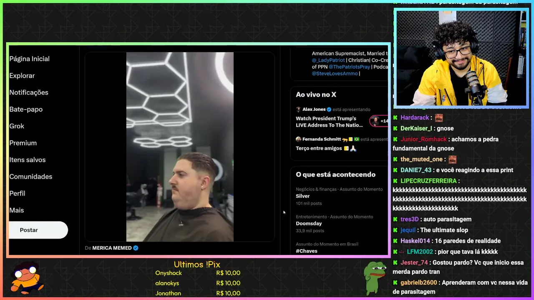Open Bate-papo in sidebar
This screenshot has width=534, height=300.
click(26, 109)
